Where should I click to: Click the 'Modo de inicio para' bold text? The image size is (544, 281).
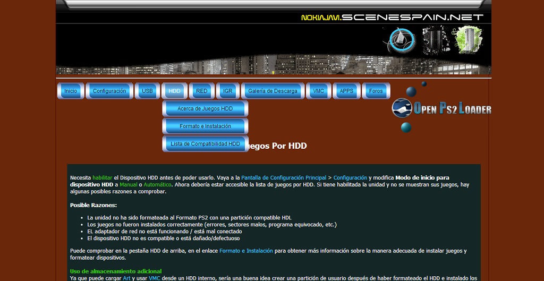pos(422,177)
